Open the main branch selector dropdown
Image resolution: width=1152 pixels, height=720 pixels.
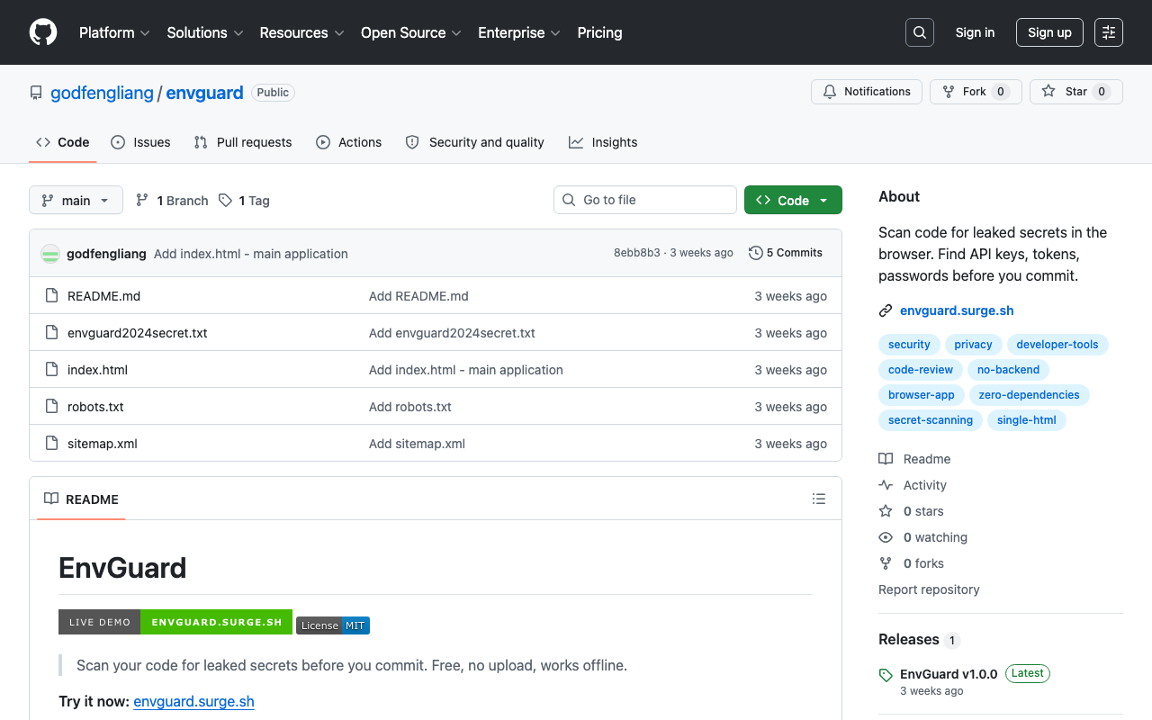click(x=76, y=200)
